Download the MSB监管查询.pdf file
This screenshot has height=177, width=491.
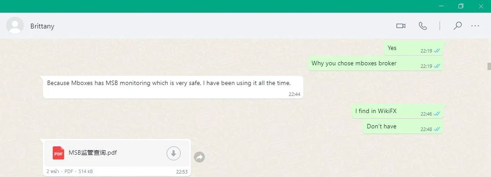click(174, 153)
